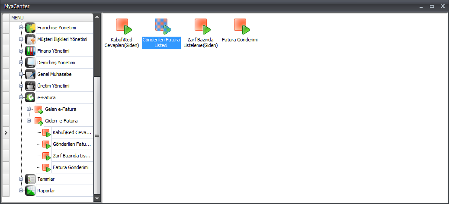
Task: Expand the Tanımlar node
Action: (x=21, y=179)
